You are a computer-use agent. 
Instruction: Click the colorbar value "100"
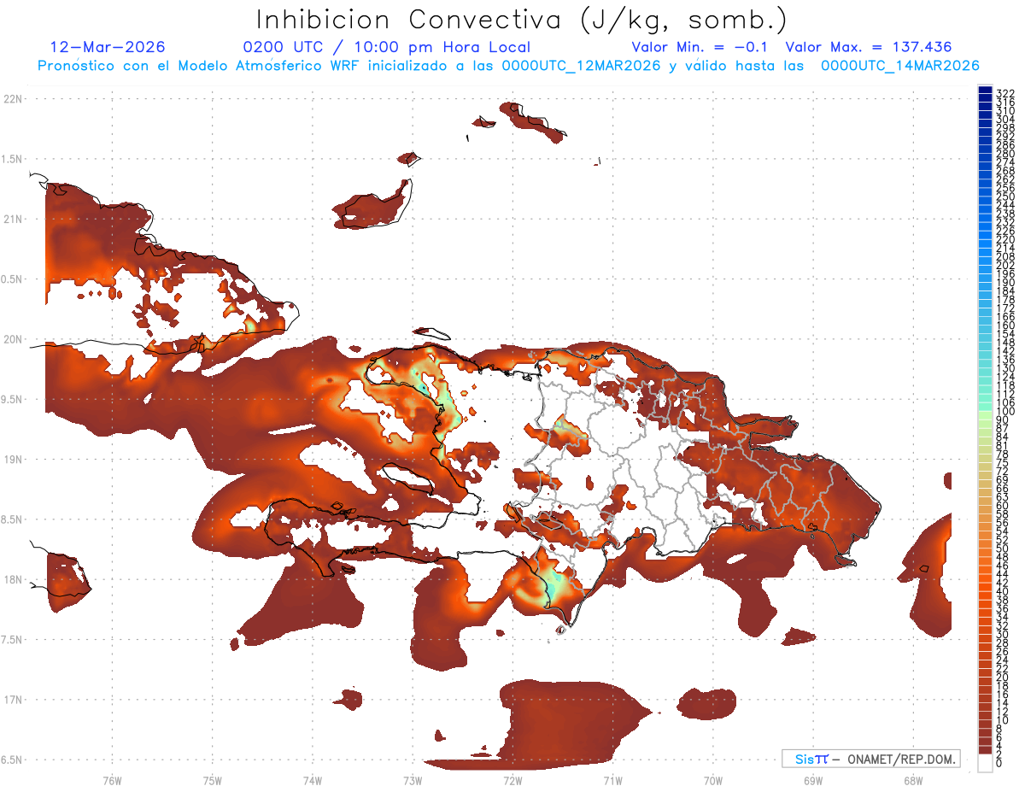(x=1005, y=412)
